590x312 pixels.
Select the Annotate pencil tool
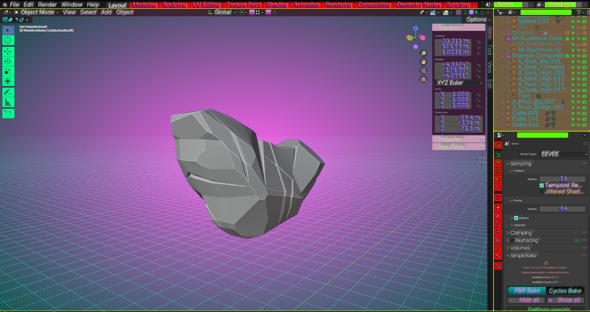click(8, 92)
